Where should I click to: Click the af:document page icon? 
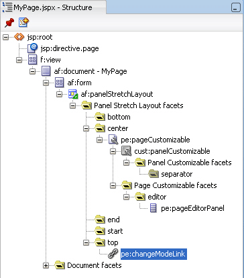click(46, 71)
